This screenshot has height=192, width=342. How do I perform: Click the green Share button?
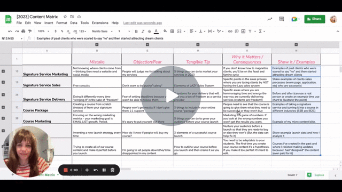[315, 19]
